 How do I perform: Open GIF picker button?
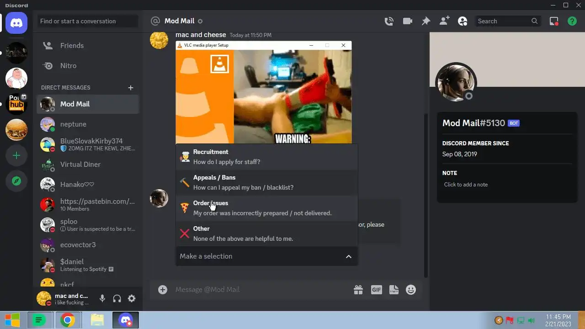coord(376,290)
